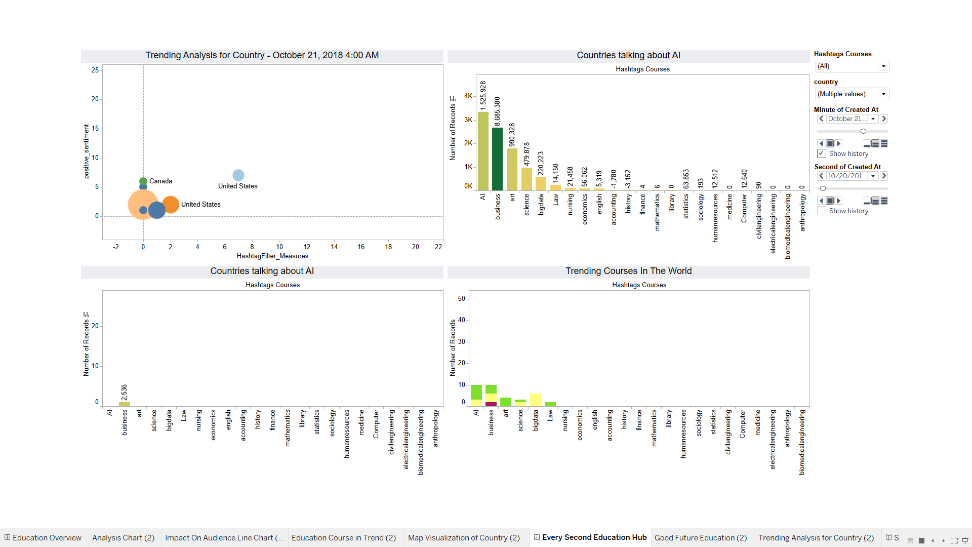Image resolution: width=972 pixels, height=547 pixels.
Task: Open the Minute of Created At date dropdown
Action: pyautogui.click(x=873, y=119)
